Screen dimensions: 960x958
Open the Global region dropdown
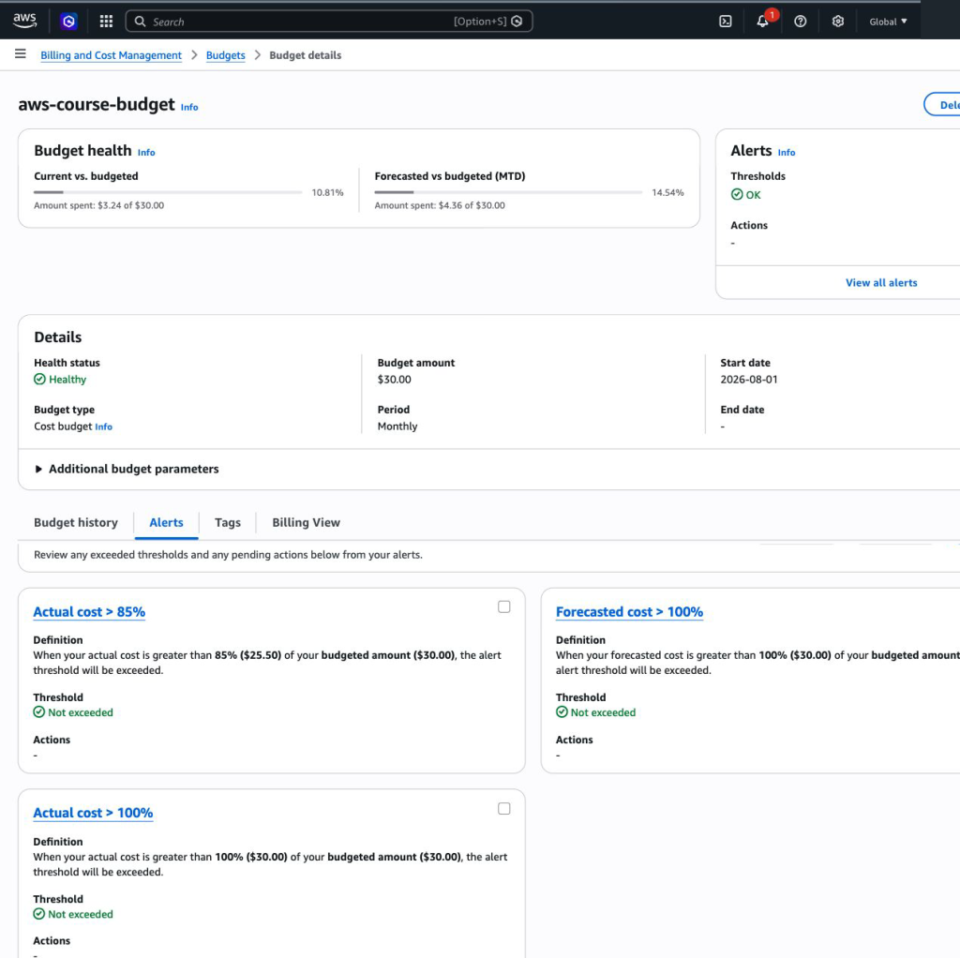point(888,22)
